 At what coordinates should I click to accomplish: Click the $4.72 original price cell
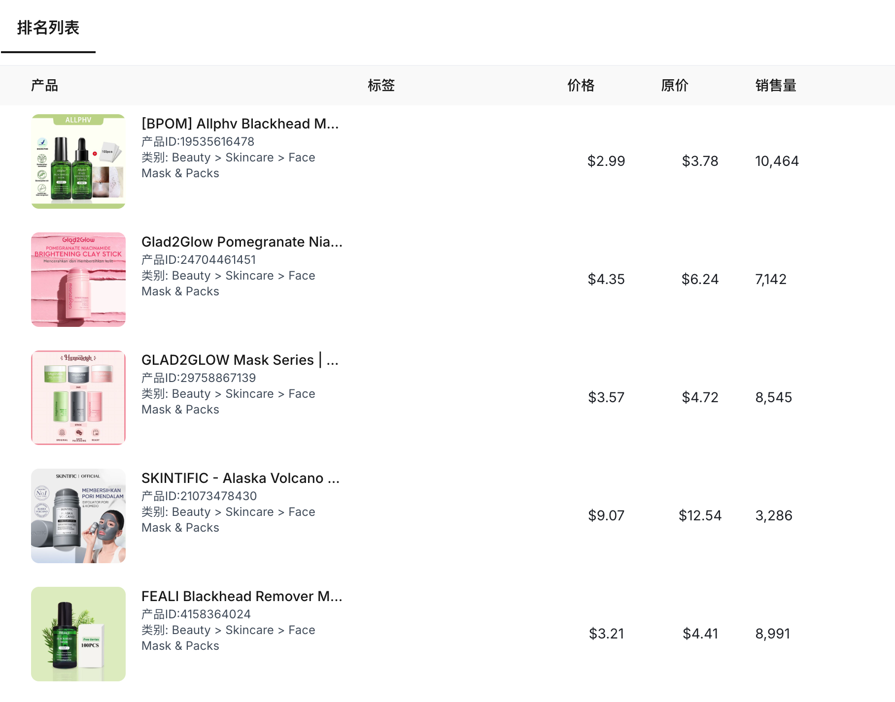[x=700, y=397]
